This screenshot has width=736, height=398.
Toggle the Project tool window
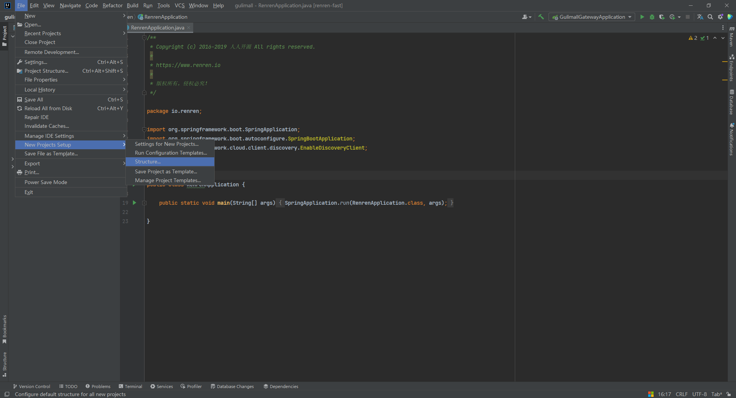(x=5, y=36)
